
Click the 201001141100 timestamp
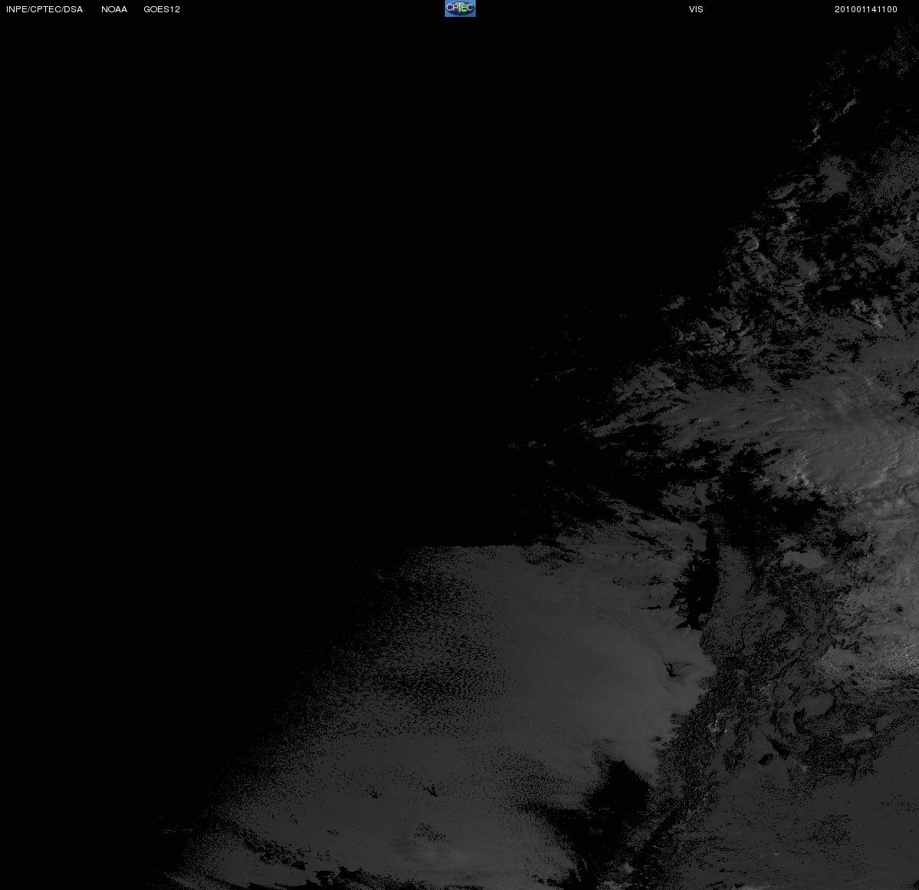(x=865, y=9)
